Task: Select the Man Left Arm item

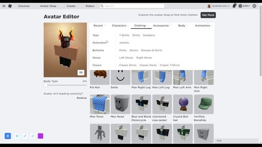Action: (183, 78)
